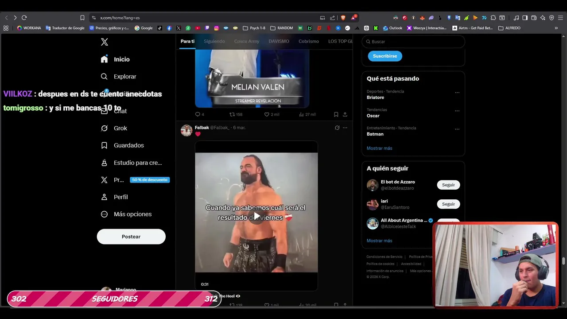This screenshot has width=567, height=319.
Task: Click the X logo in the sidebar
Action: click(104, 42)
